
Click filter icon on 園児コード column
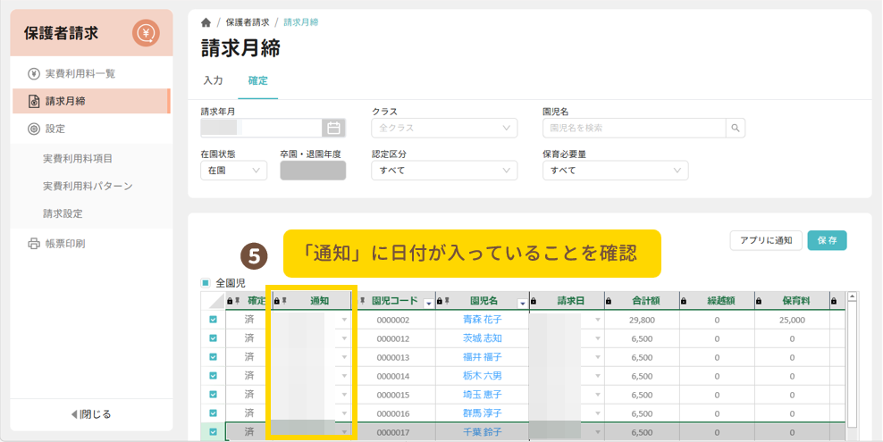[x=428, y=303]
